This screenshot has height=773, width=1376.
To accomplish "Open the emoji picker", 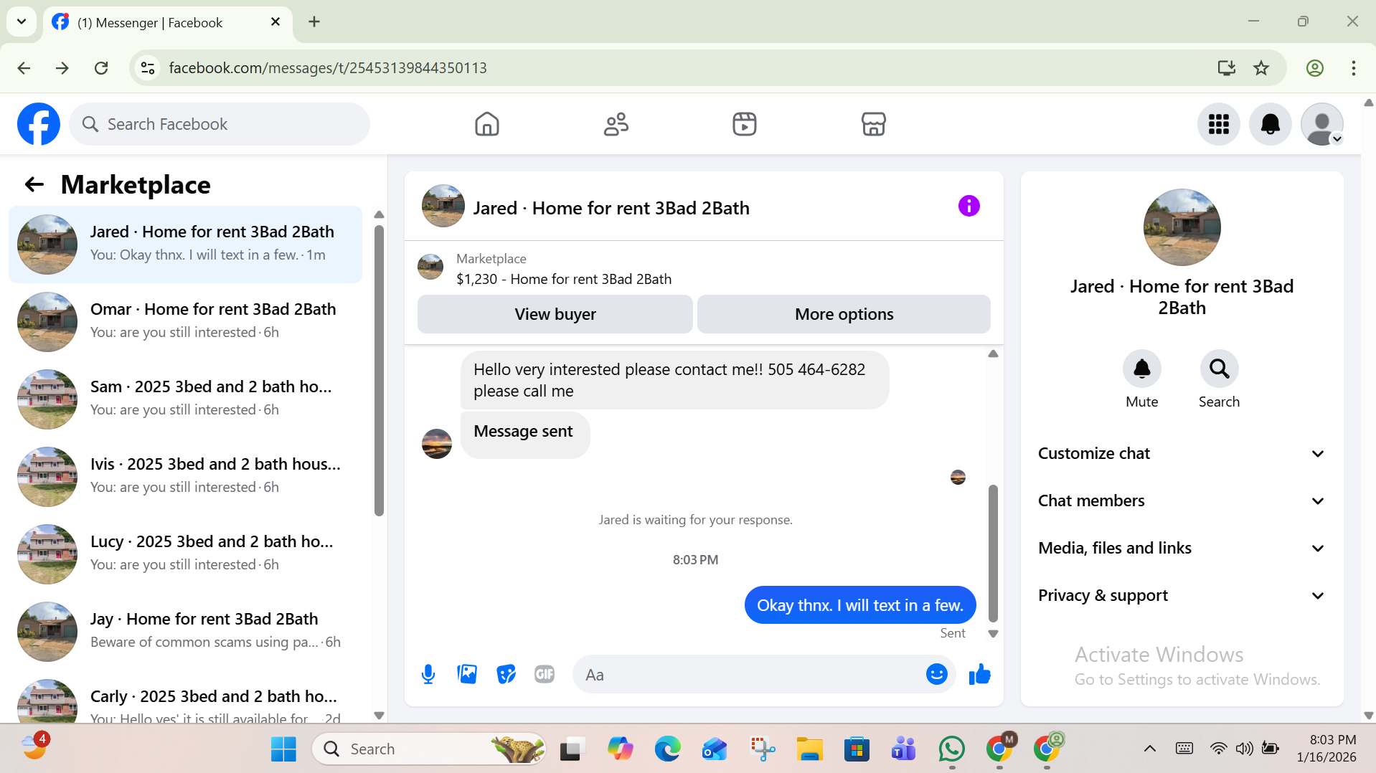I will [x=936, y=674].
